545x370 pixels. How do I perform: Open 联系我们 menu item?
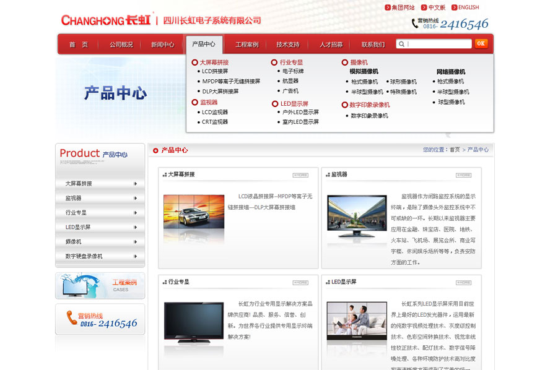373,45
